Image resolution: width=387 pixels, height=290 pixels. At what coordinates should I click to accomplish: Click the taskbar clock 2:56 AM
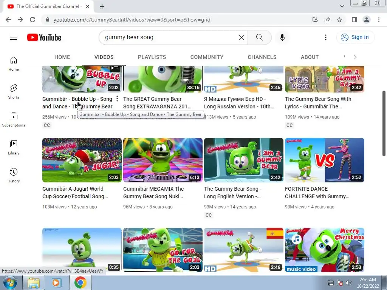(368, 283)
